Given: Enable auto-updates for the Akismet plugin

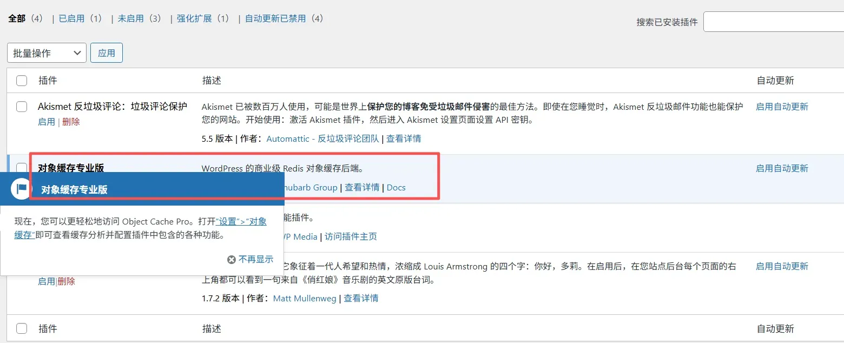Looking at the screenshot, I should coord(782,107).
